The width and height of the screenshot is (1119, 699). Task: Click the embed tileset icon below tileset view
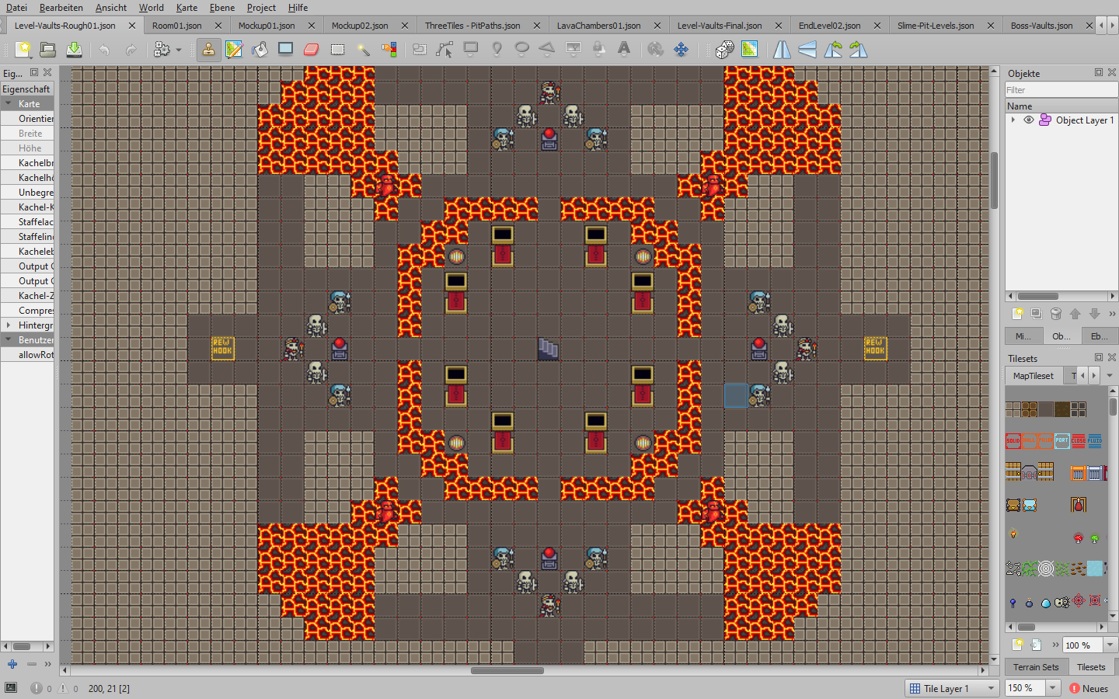pyautogui.click(x=1036, y=645)
